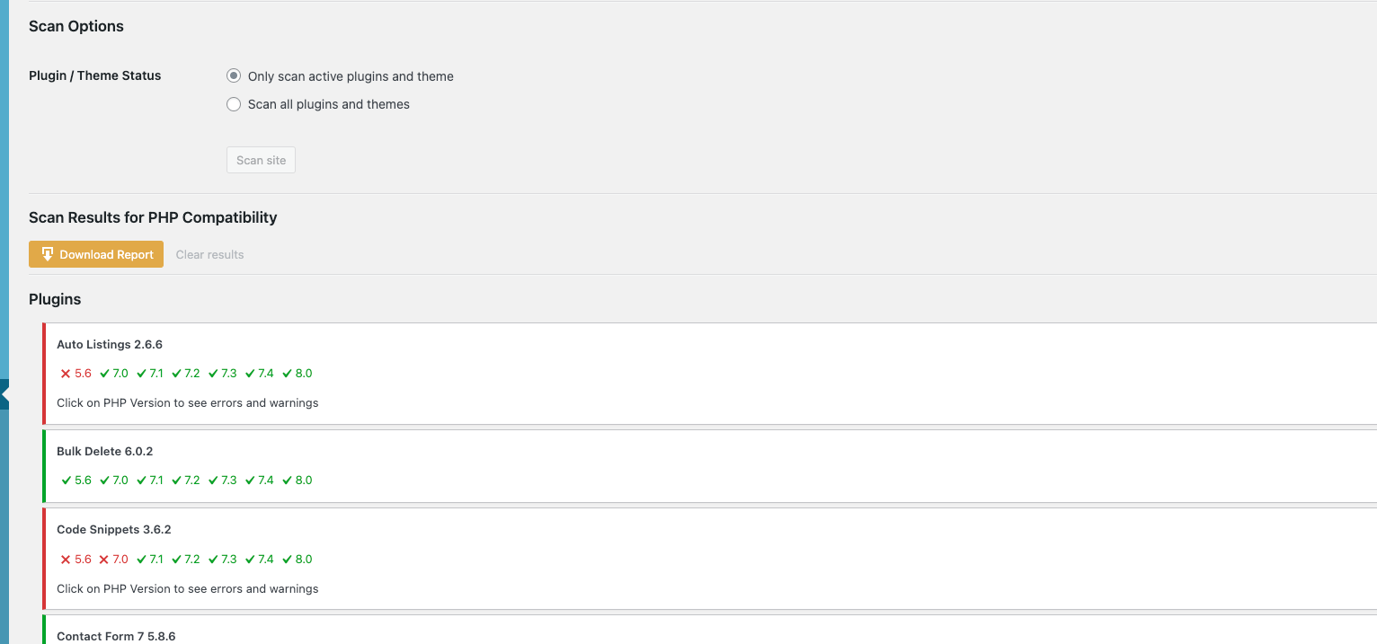Click green check 7.4 for Auto Listings
This screenshot has width=1377, height=644.
click(260, 374)
